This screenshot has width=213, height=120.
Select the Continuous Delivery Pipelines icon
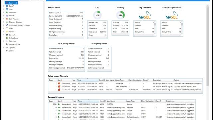click(7, 25)
